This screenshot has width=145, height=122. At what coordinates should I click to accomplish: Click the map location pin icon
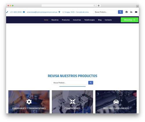click(x=59, y=12)
